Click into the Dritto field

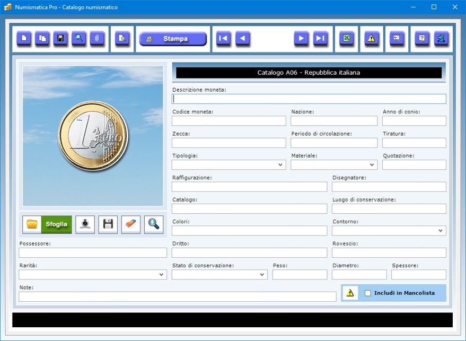[249, 253]
